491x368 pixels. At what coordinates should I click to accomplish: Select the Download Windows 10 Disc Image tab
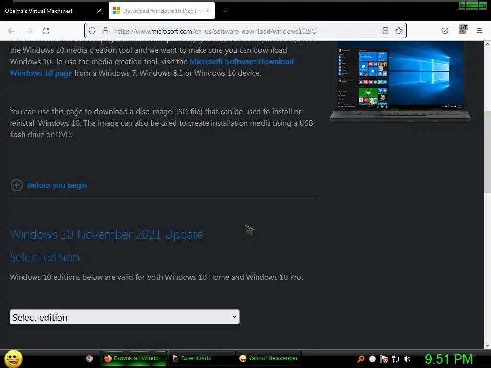162,11
